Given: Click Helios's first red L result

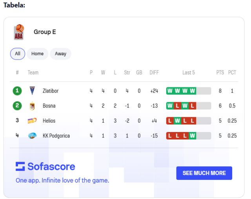Looking at the screenshot, I should [x=170, y=121].
